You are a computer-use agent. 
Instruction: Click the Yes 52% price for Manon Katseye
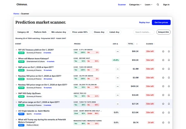80,61
